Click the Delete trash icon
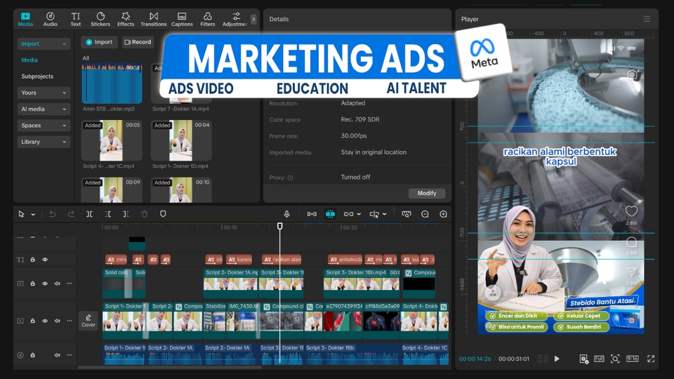 (x=145, y=214)
